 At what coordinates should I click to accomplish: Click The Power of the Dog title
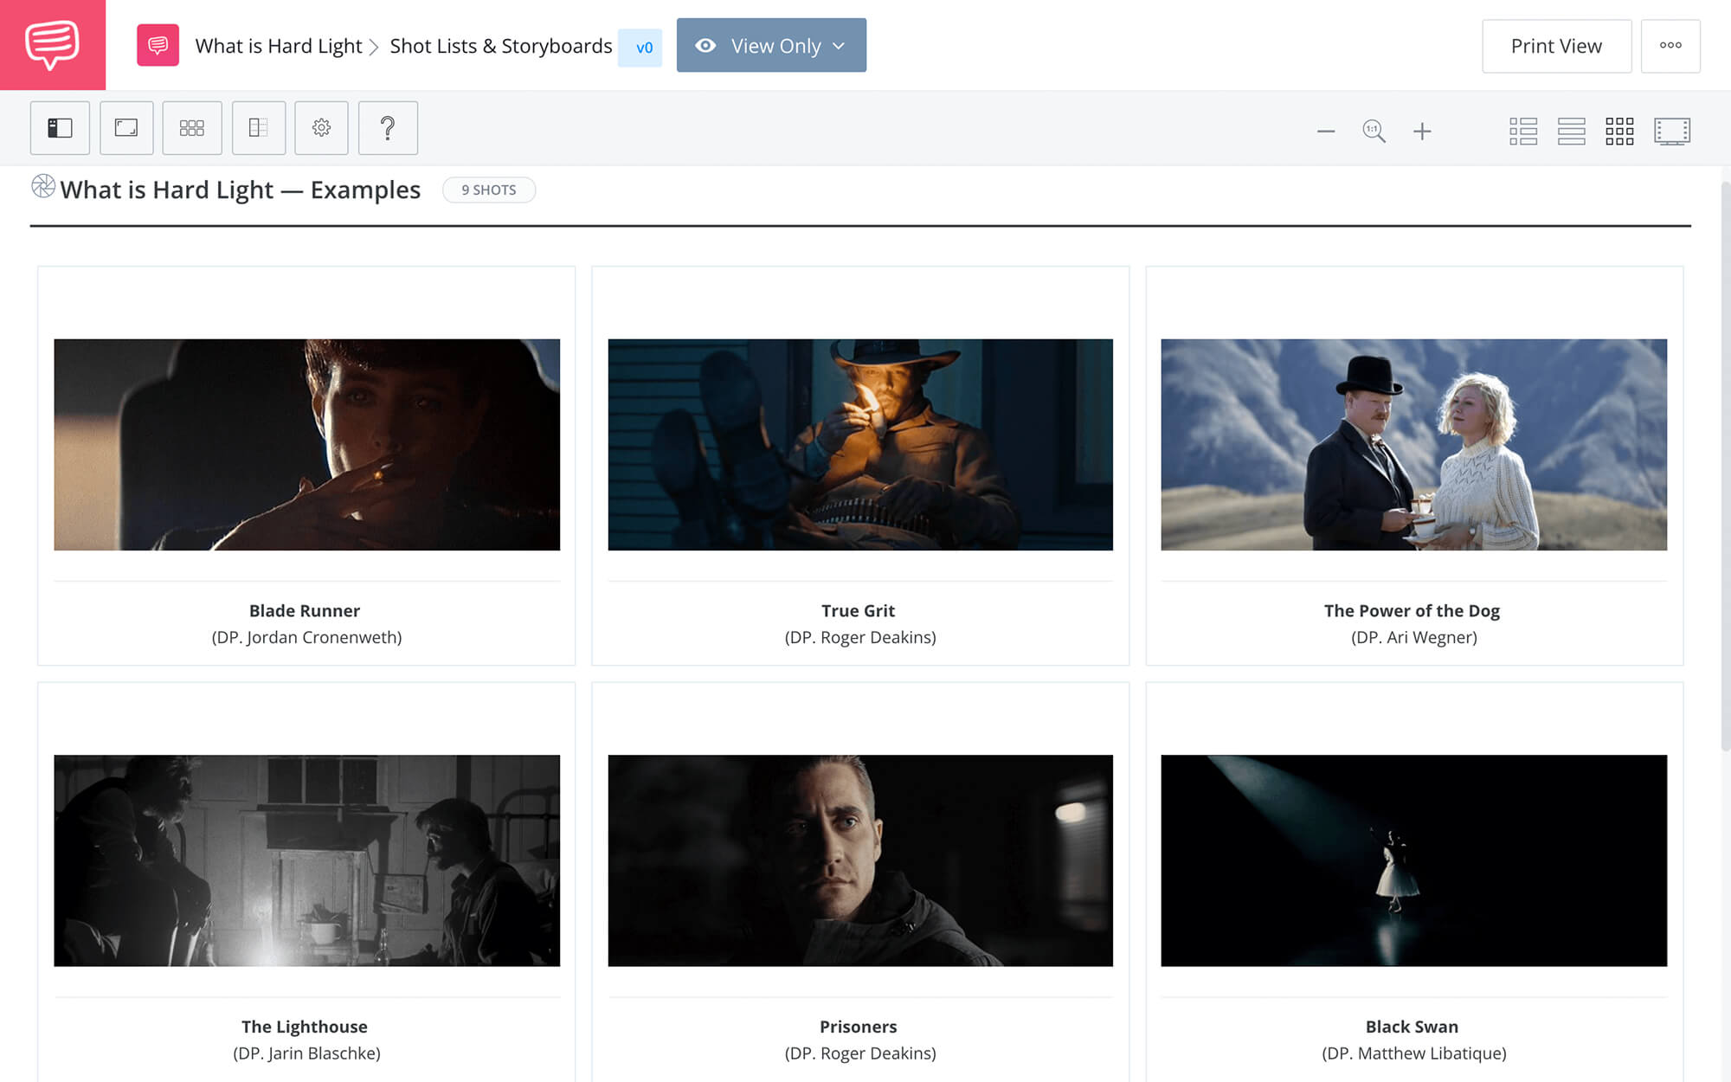click(x=1412, y=610)
